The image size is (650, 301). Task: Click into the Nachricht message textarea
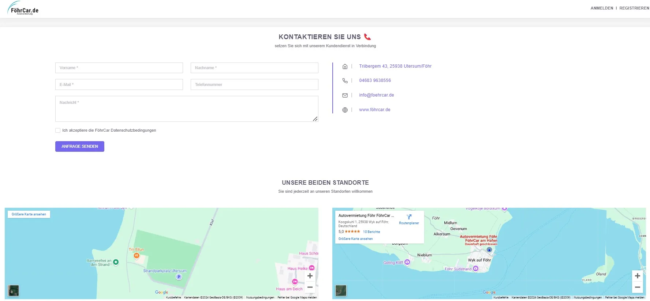click(187, 109)
